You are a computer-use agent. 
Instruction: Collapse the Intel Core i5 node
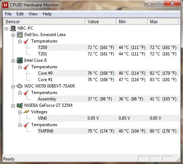(x=13, y=61)
